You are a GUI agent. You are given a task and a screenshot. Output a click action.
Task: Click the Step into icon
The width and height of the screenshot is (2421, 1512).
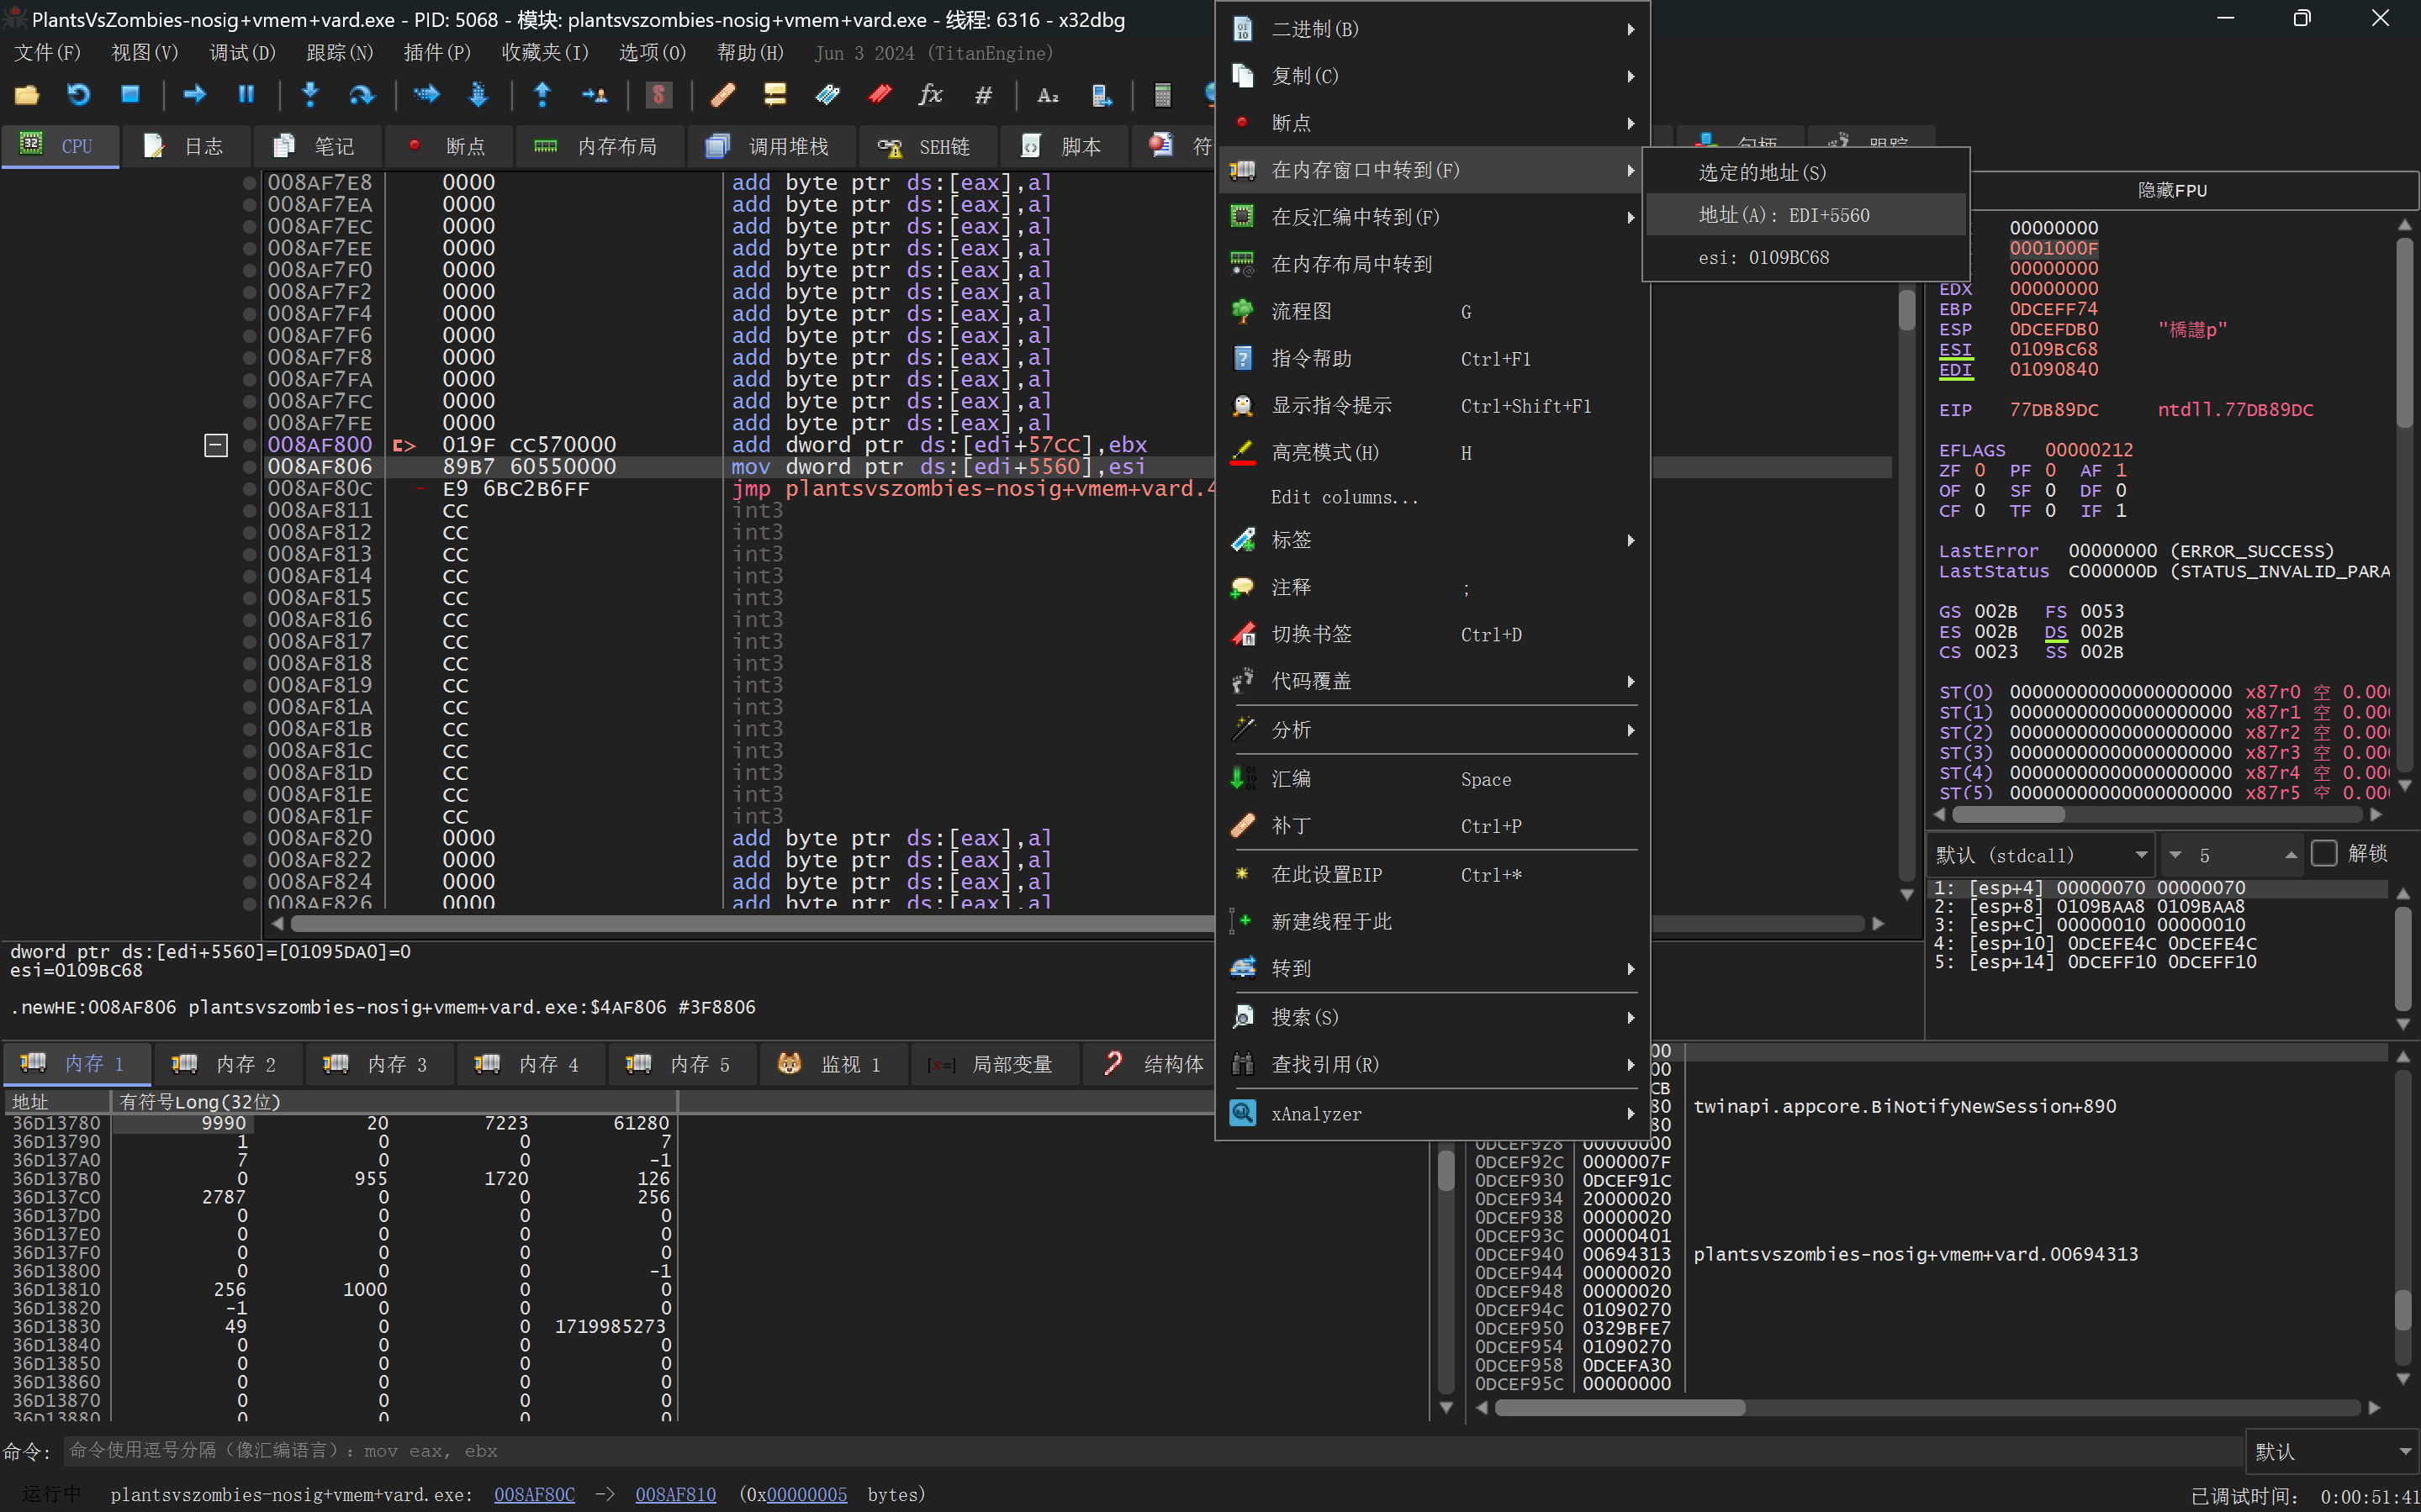pyautogui.click(x=310, y=95)
